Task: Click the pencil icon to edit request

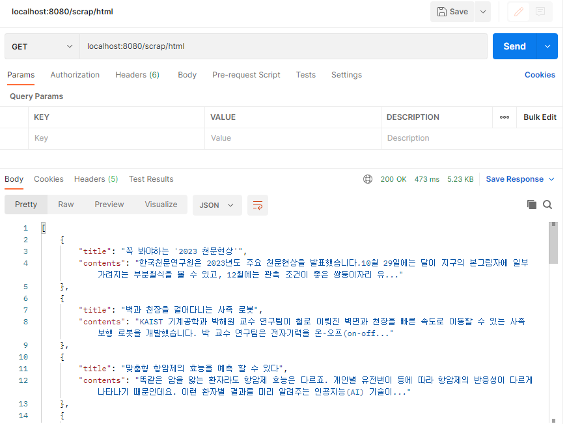Action: (518, 12)
